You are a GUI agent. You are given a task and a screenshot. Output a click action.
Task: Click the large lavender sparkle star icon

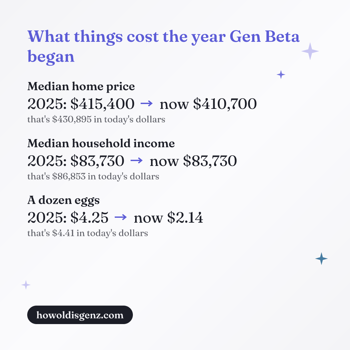pyautogui.click(x=310, y=51)
